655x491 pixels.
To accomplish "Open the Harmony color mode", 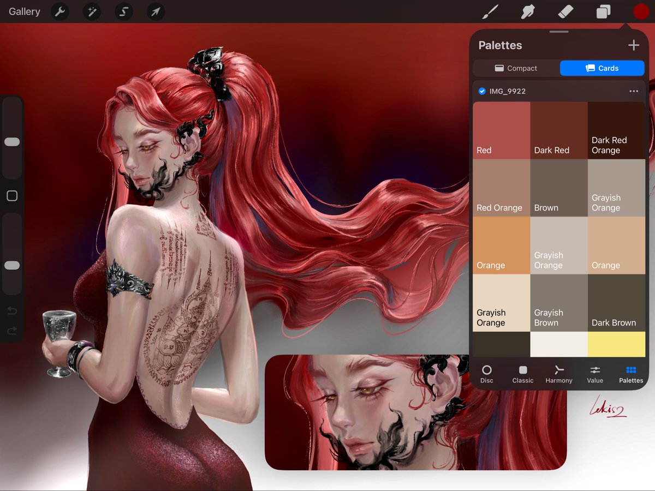I will (x=558, y=374).
